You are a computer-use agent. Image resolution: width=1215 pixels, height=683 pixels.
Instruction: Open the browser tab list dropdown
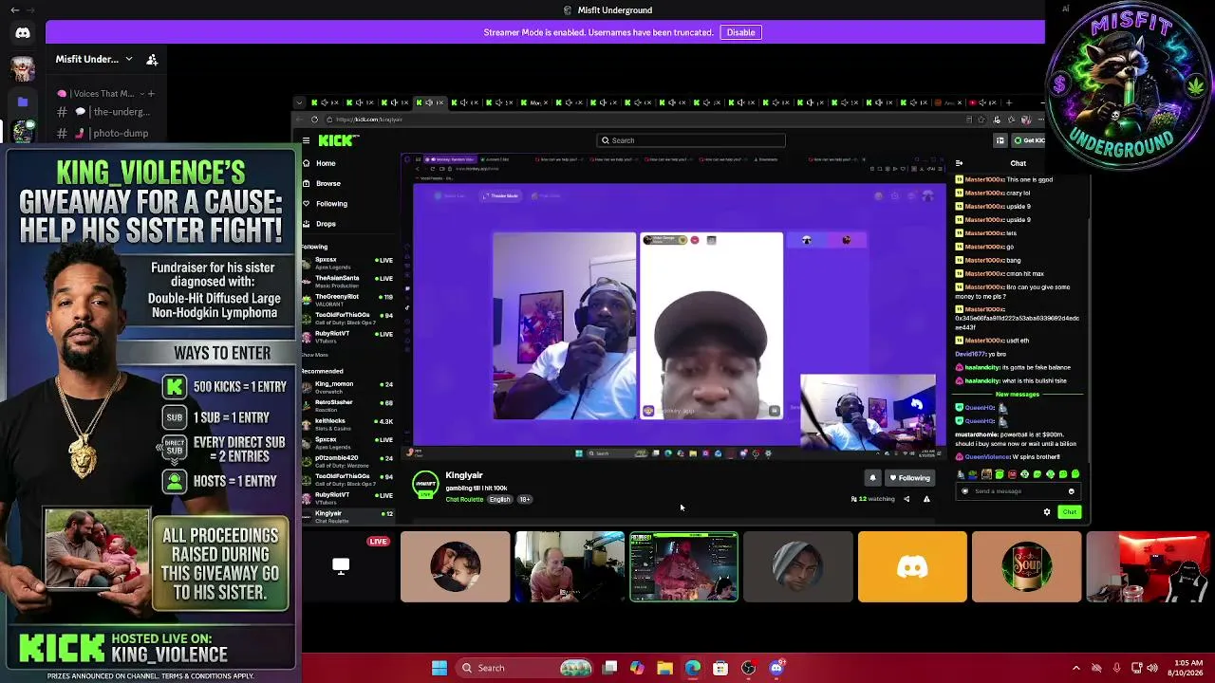299,102
